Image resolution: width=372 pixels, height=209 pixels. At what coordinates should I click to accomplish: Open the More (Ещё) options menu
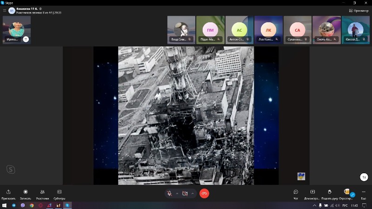(x=363, y=192)
